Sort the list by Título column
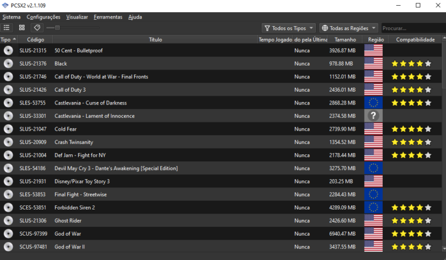The height and width of the screenshot is (260, 446). point(155,39)
